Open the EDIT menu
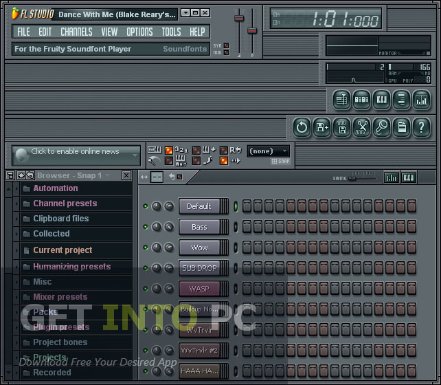 pyautogui.click(x=45, y=32)
